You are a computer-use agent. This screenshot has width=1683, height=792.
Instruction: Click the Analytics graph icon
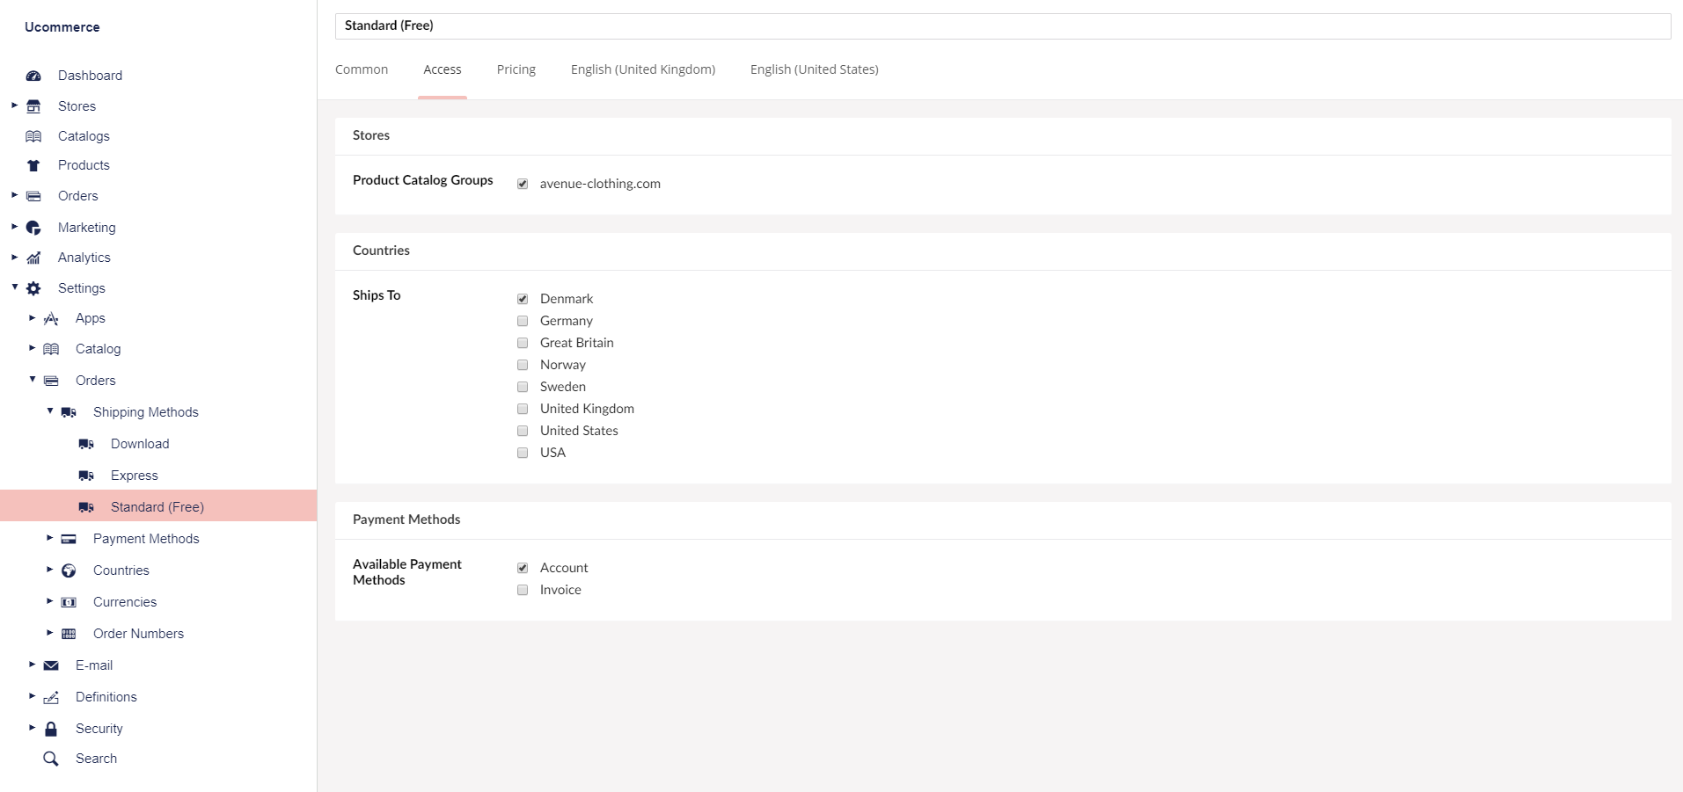(33, 258)
